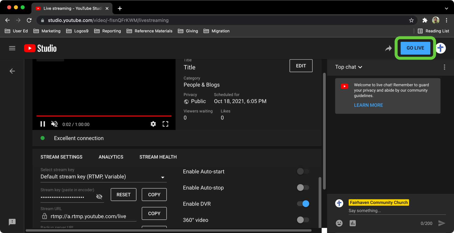Enter fullscreen on the stream preview
This screenshot has width=454, height=233.
(x=165, y=124)
